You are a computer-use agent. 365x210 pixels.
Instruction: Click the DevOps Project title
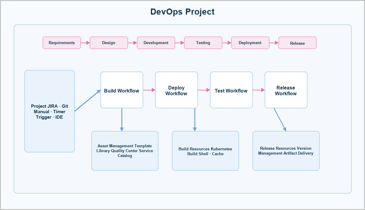[x=182, y=12]
